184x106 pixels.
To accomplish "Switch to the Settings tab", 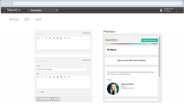I will [14, 19].
